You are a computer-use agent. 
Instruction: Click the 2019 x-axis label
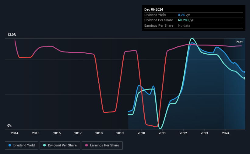[x=120, y=133]
